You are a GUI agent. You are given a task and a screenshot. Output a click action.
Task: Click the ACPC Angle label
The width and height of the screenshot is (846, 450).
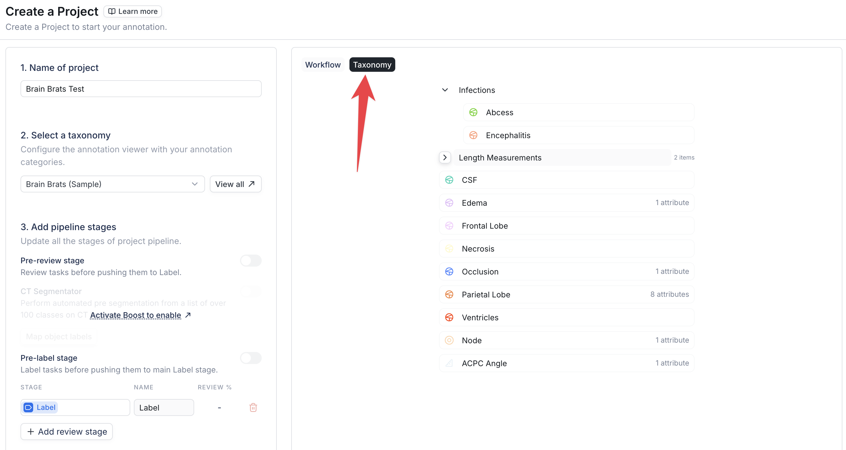pyautogui.click(x=484, y=363)
